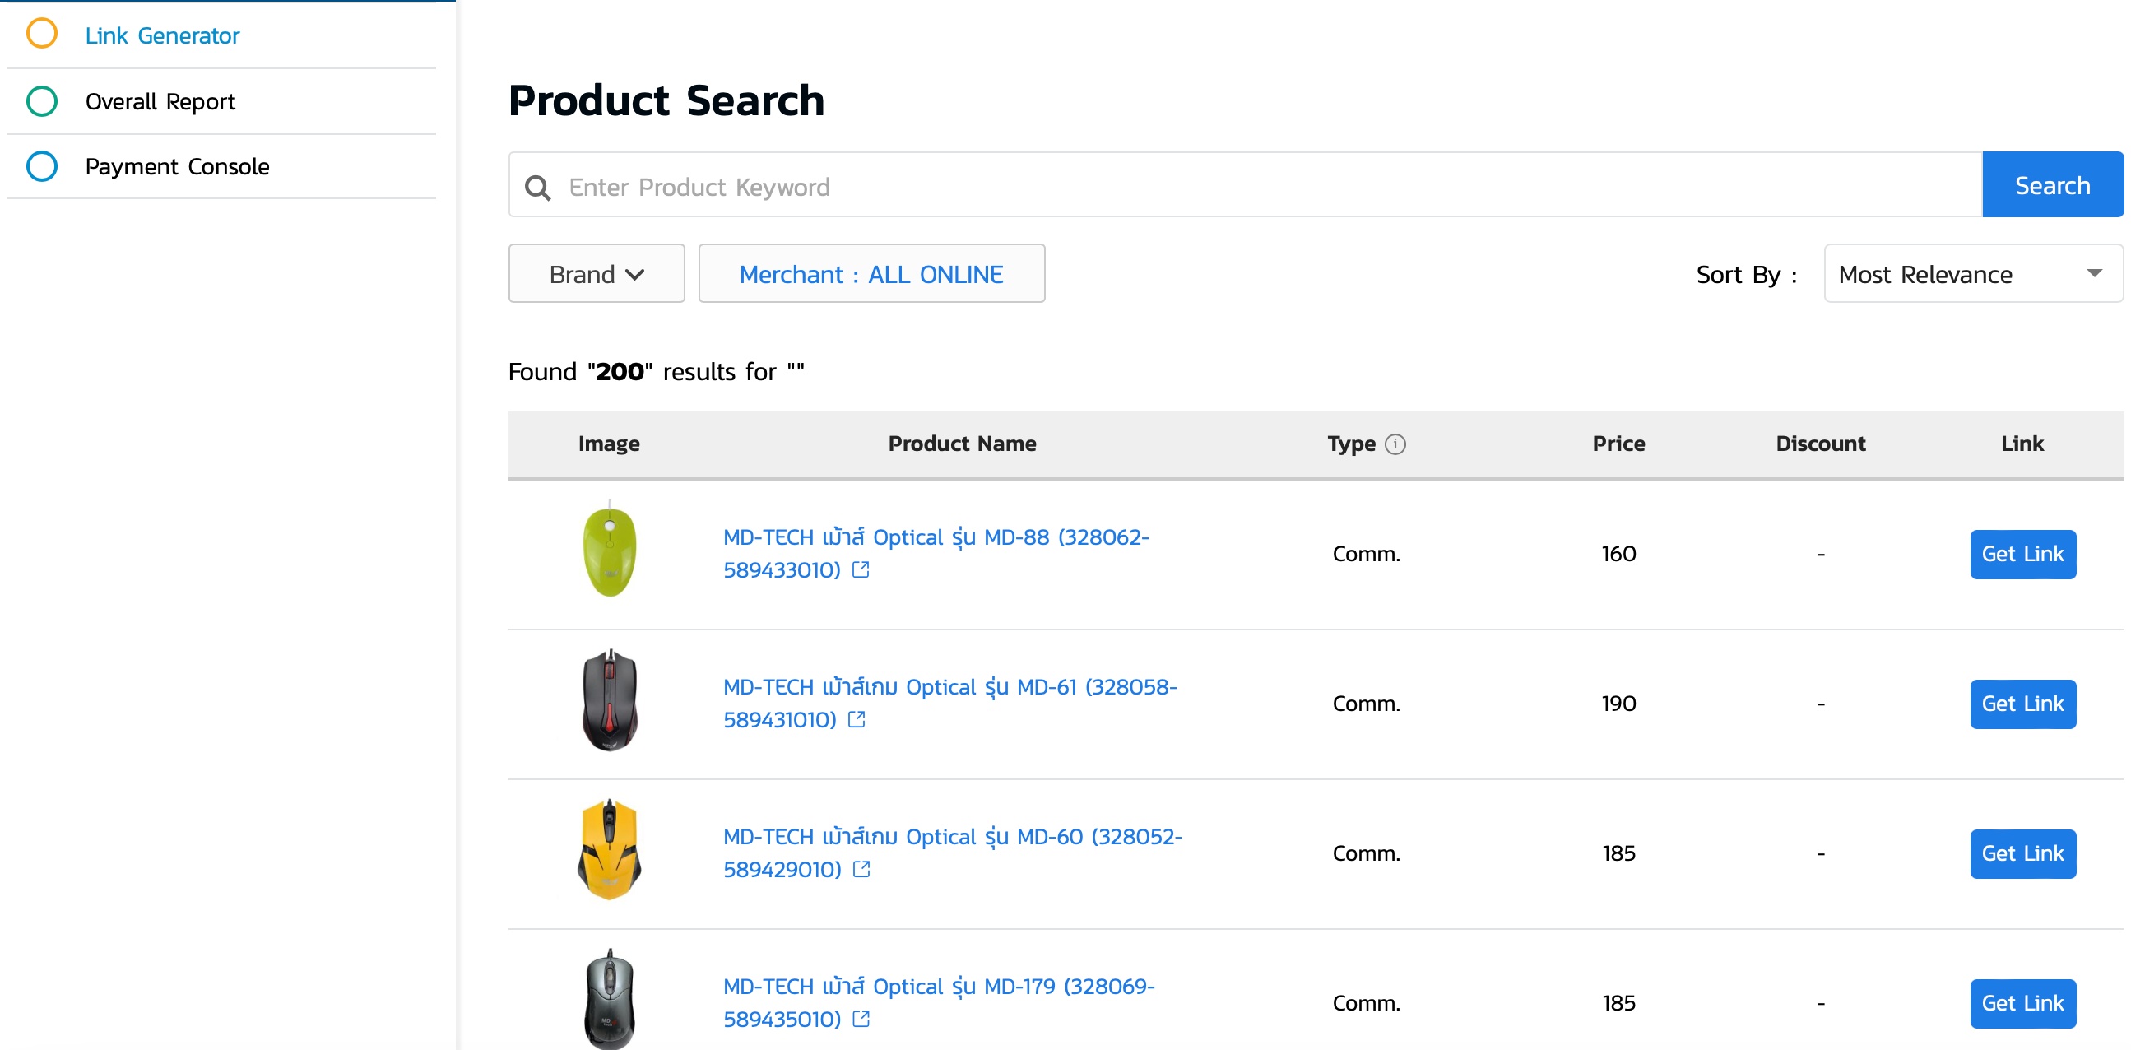This screenshot has height=1050, width=2131.
Task: Open Merchant : ALL ONLINE filter
Action: click(x=871, y=274)
